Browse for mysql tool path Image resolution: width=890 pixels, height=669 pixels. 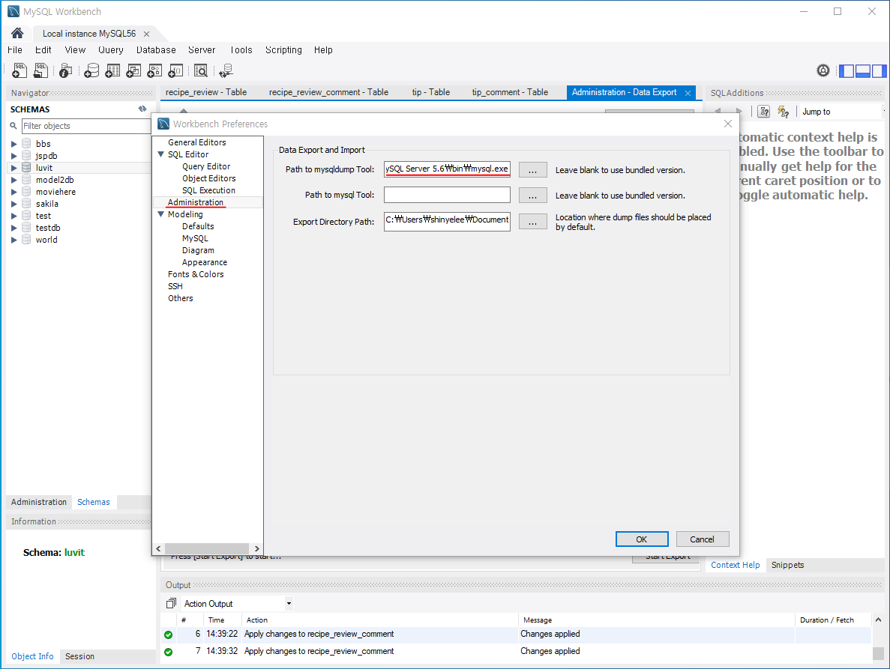(532, 195)
